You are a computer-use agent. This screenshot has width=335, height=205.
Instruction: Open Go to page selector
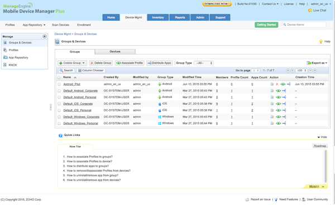256,70
